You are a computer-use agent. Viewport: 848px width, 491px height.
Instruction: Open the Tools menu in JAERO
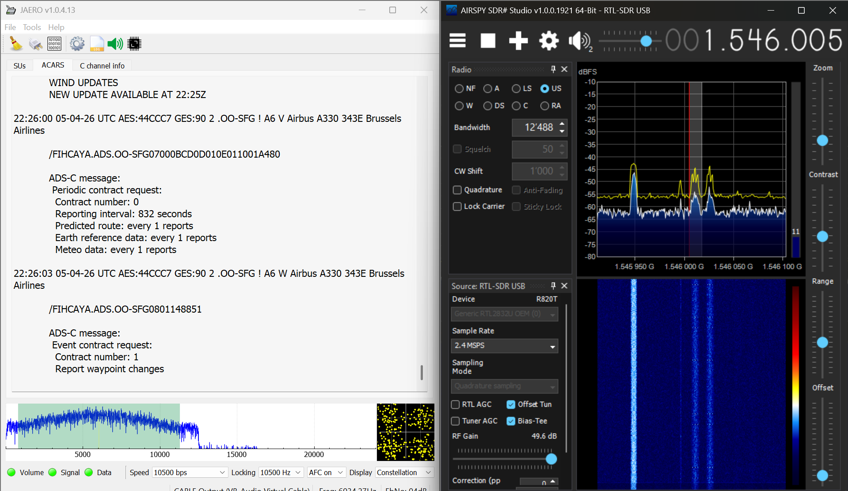point(31,27)
